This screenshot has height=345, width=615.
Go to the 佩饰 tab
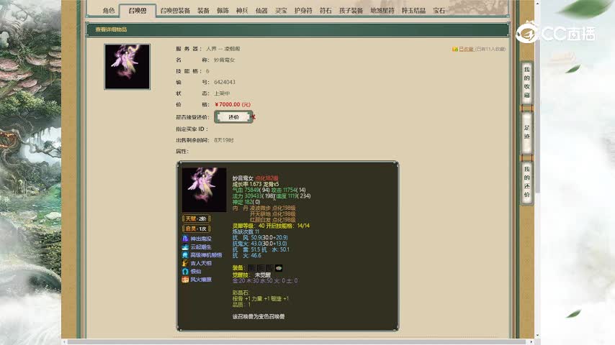pos(223,11)
